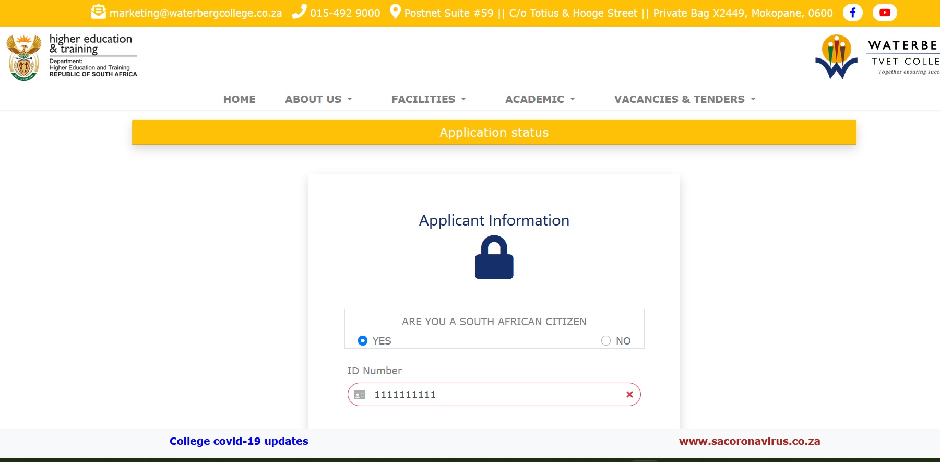Expand the Facilities dropdown menu
The height and width of the screenshot is (462, 940).
(429, 99)
